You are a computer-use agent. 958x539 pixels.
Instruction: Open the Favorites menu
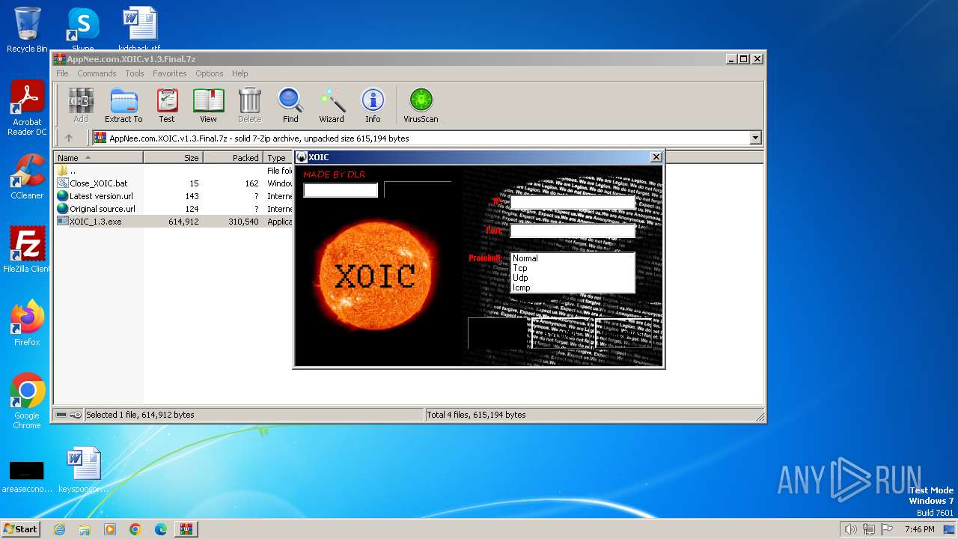[170, 73]
